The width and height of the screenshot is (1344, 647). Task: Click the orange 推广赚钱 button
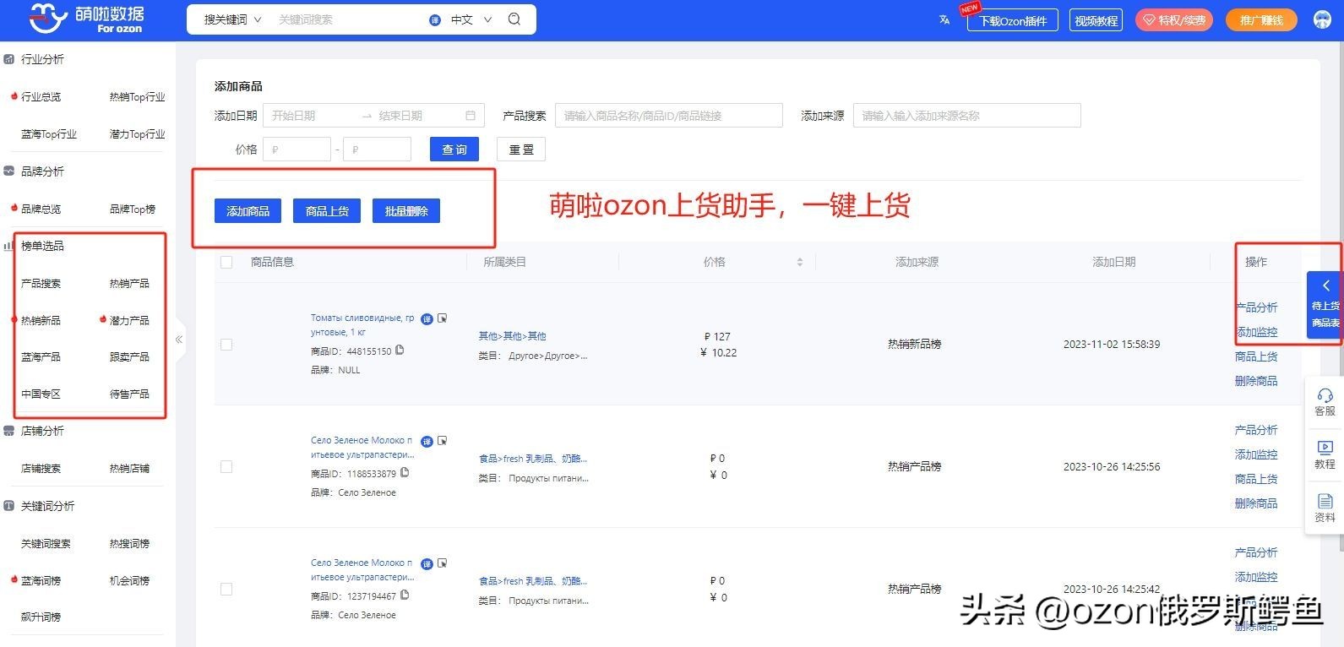pyautogui.click(x=1261, y=19)
